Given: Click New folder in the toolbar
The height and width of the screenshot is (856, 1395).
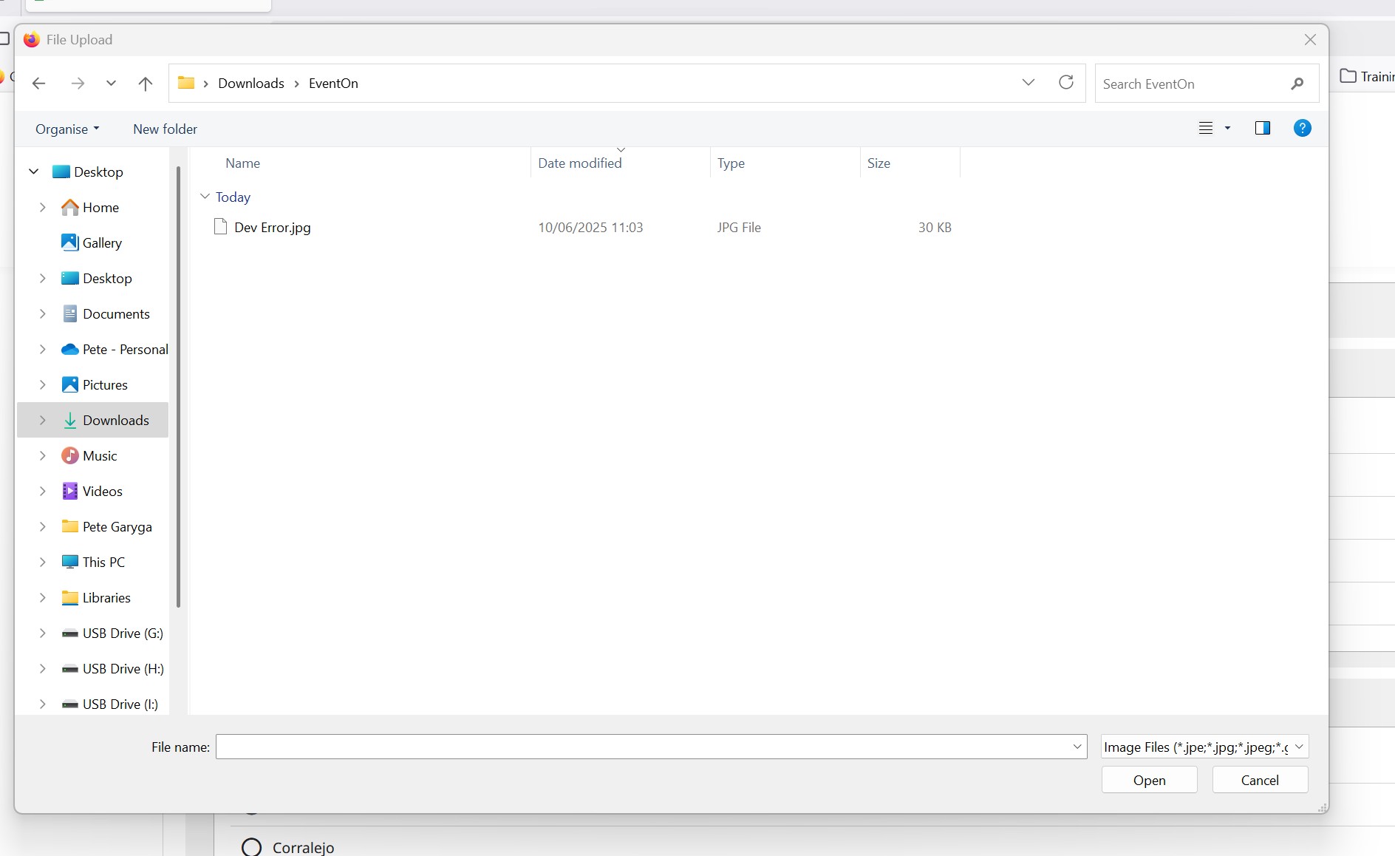Looking at the screenshot, I should (165, 129).
